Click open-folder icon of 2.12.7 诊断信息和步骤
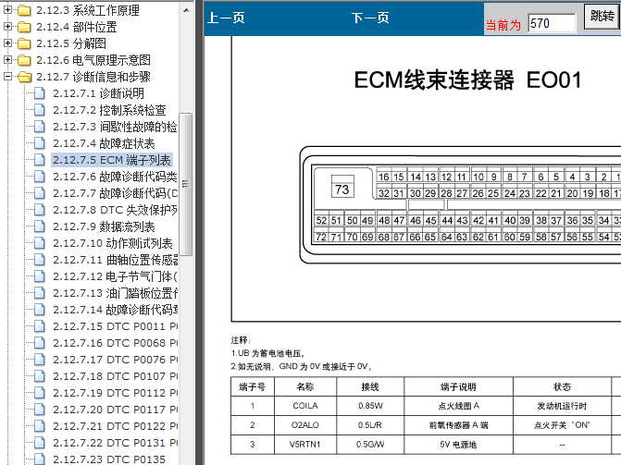 pyautogui.click(x=25, y=77)
